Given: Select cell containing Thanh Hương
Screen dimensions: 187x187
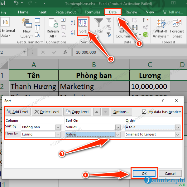Looking at the screenshot, I should pyautogui.click(x=34, y=86).
